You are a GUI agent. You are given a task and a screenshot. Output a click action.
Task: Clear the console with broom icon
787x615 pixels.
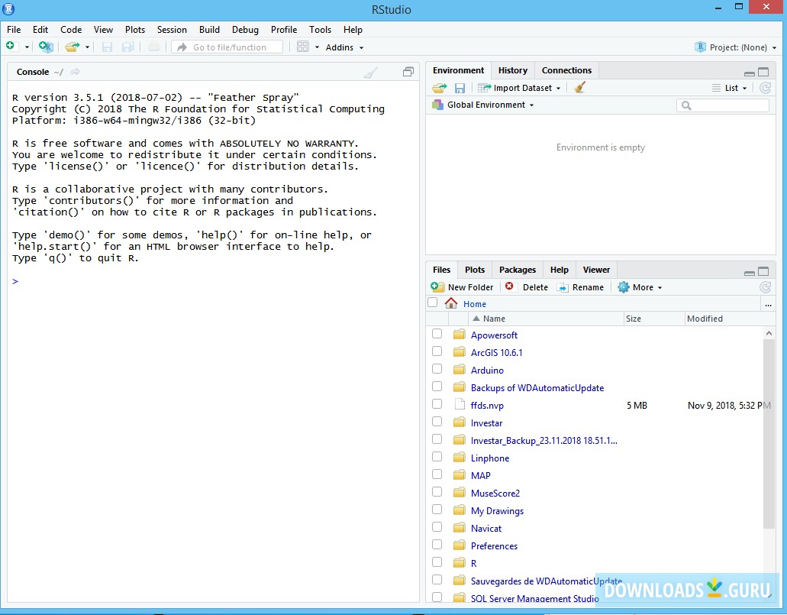pos(370,72)
